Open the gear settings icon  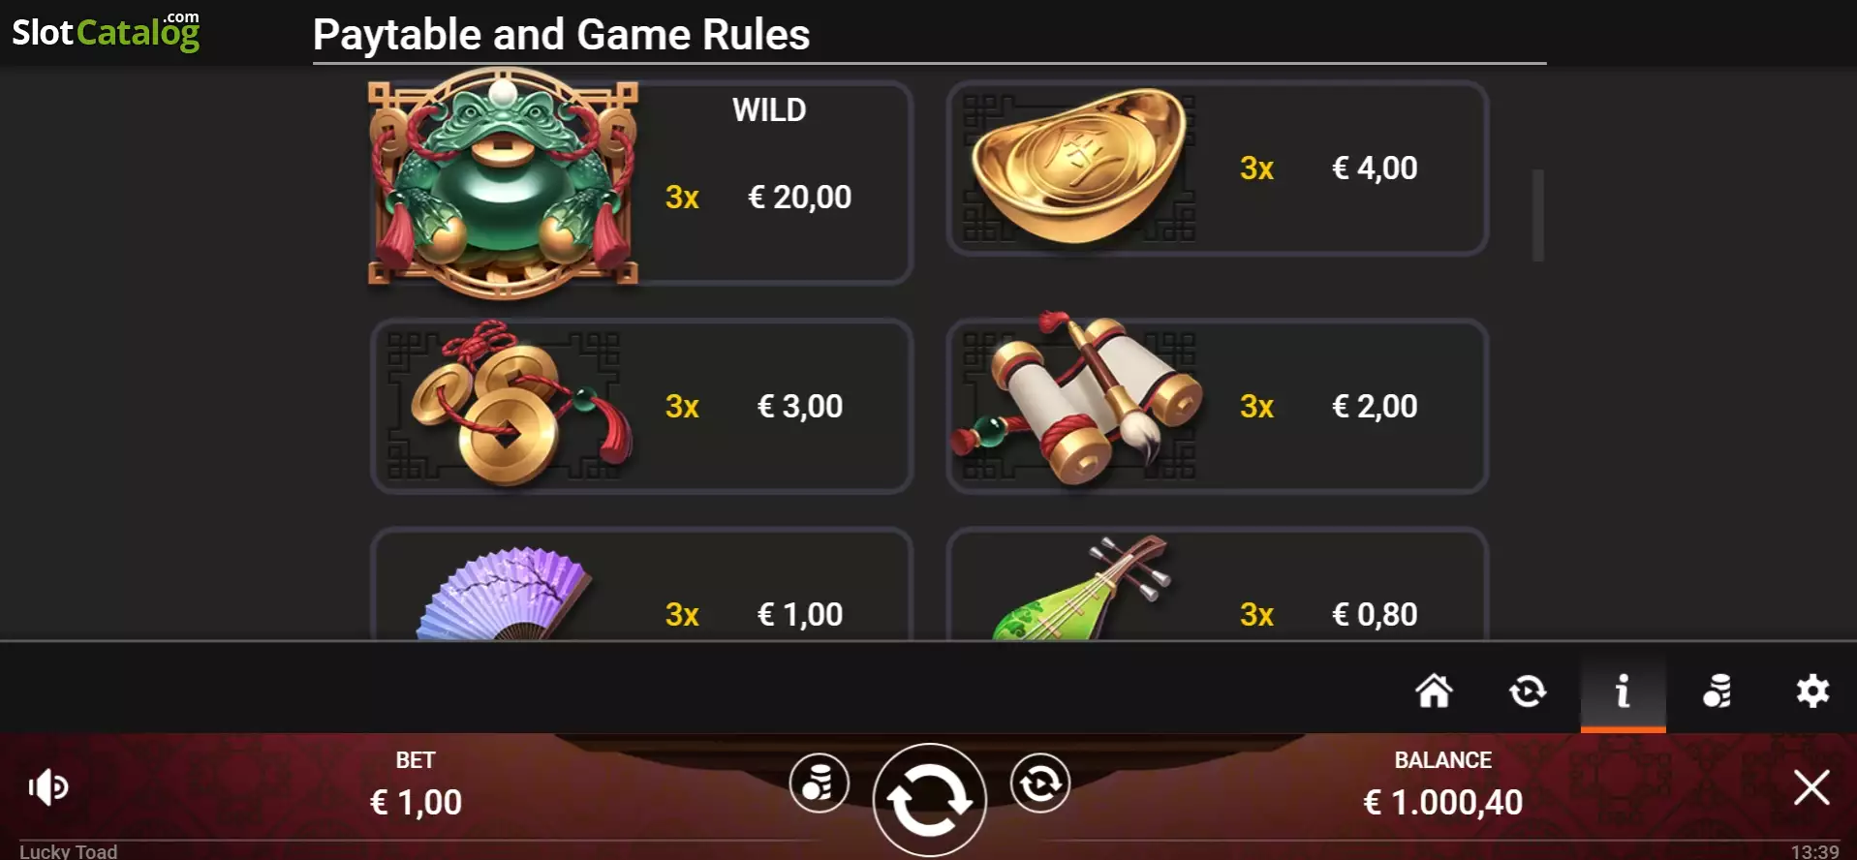[1812, 691]
